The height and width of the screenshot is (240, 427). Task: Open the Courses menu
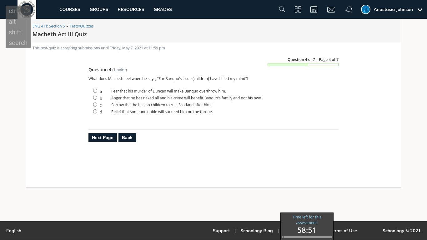click(70, 9)
